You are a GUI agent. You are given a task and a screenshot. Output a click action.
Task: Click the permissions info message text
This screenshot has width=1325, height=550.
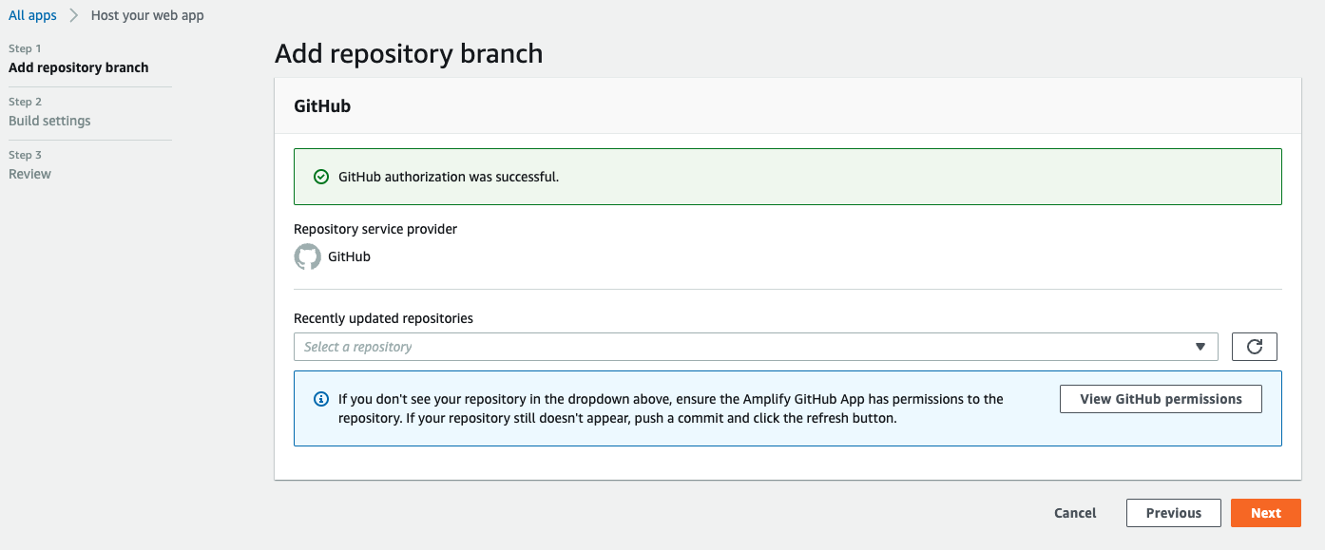pyautogui.click(x=671, y=408)
